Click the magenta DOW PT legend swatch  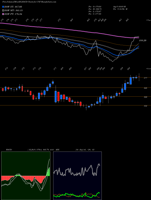click(x=3, y=14)
